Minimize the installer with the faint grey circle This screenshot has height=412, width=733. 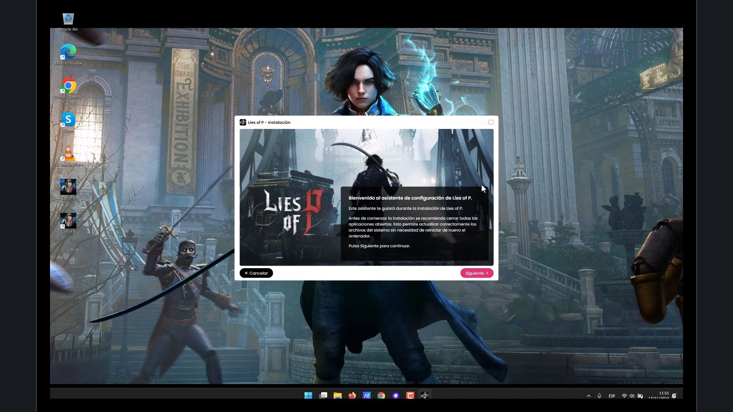[483, 122]
